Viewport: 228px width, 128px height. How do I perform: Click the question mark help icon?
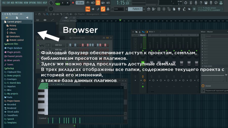tap(201, 3)
